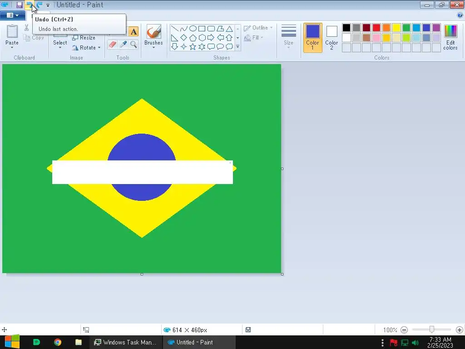This screenshot has width=465, height=349.
Task: Open Paint Help question mark icon
Action: [460, 15]
